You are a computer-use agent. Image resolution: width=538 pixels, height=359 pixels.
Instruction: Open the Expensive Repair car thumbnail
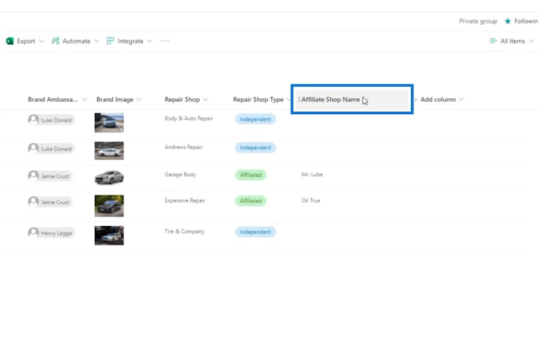109,206
